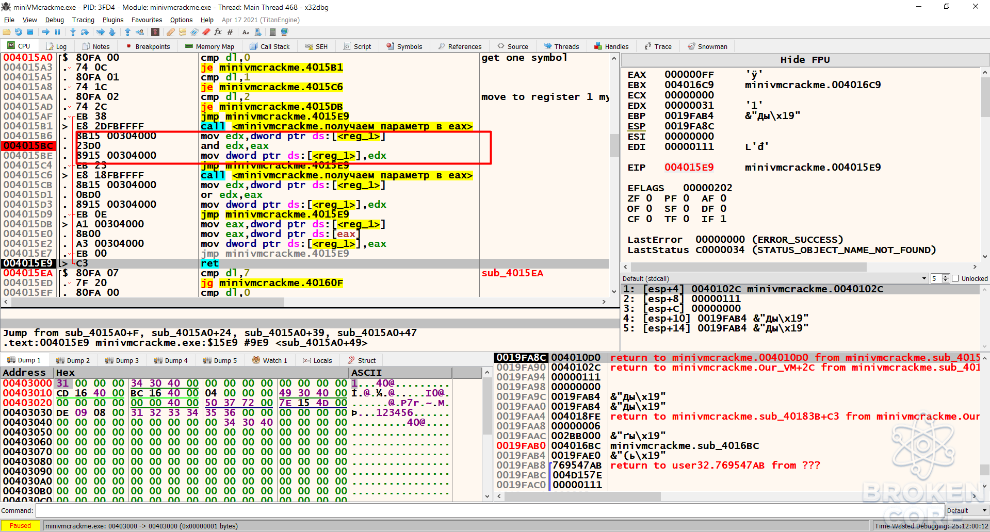Open the Scylla plugin icon
The height and width of the screenshot is (532, 990).
pos(155,32)
